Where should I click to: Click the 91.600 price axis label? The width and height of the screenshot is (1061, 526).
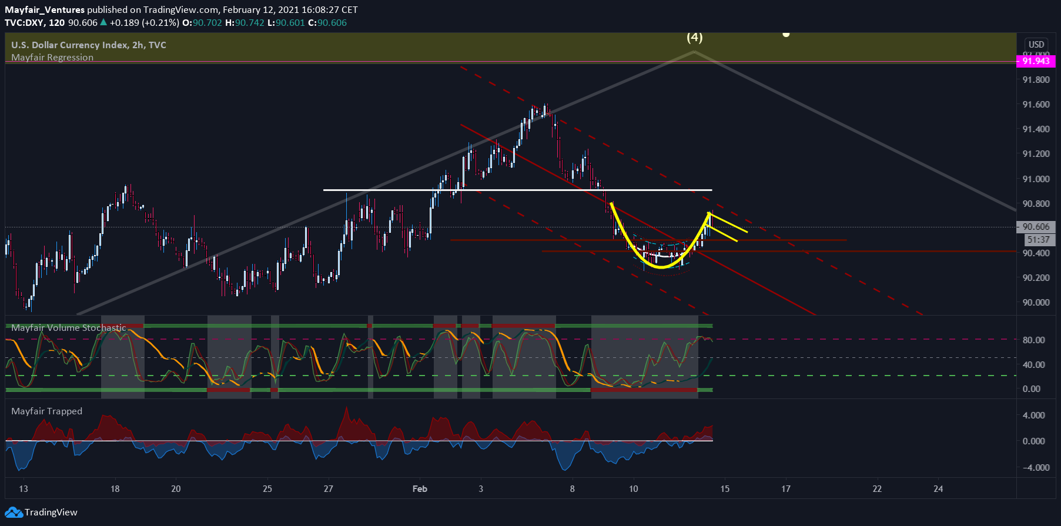[1036, 105]
